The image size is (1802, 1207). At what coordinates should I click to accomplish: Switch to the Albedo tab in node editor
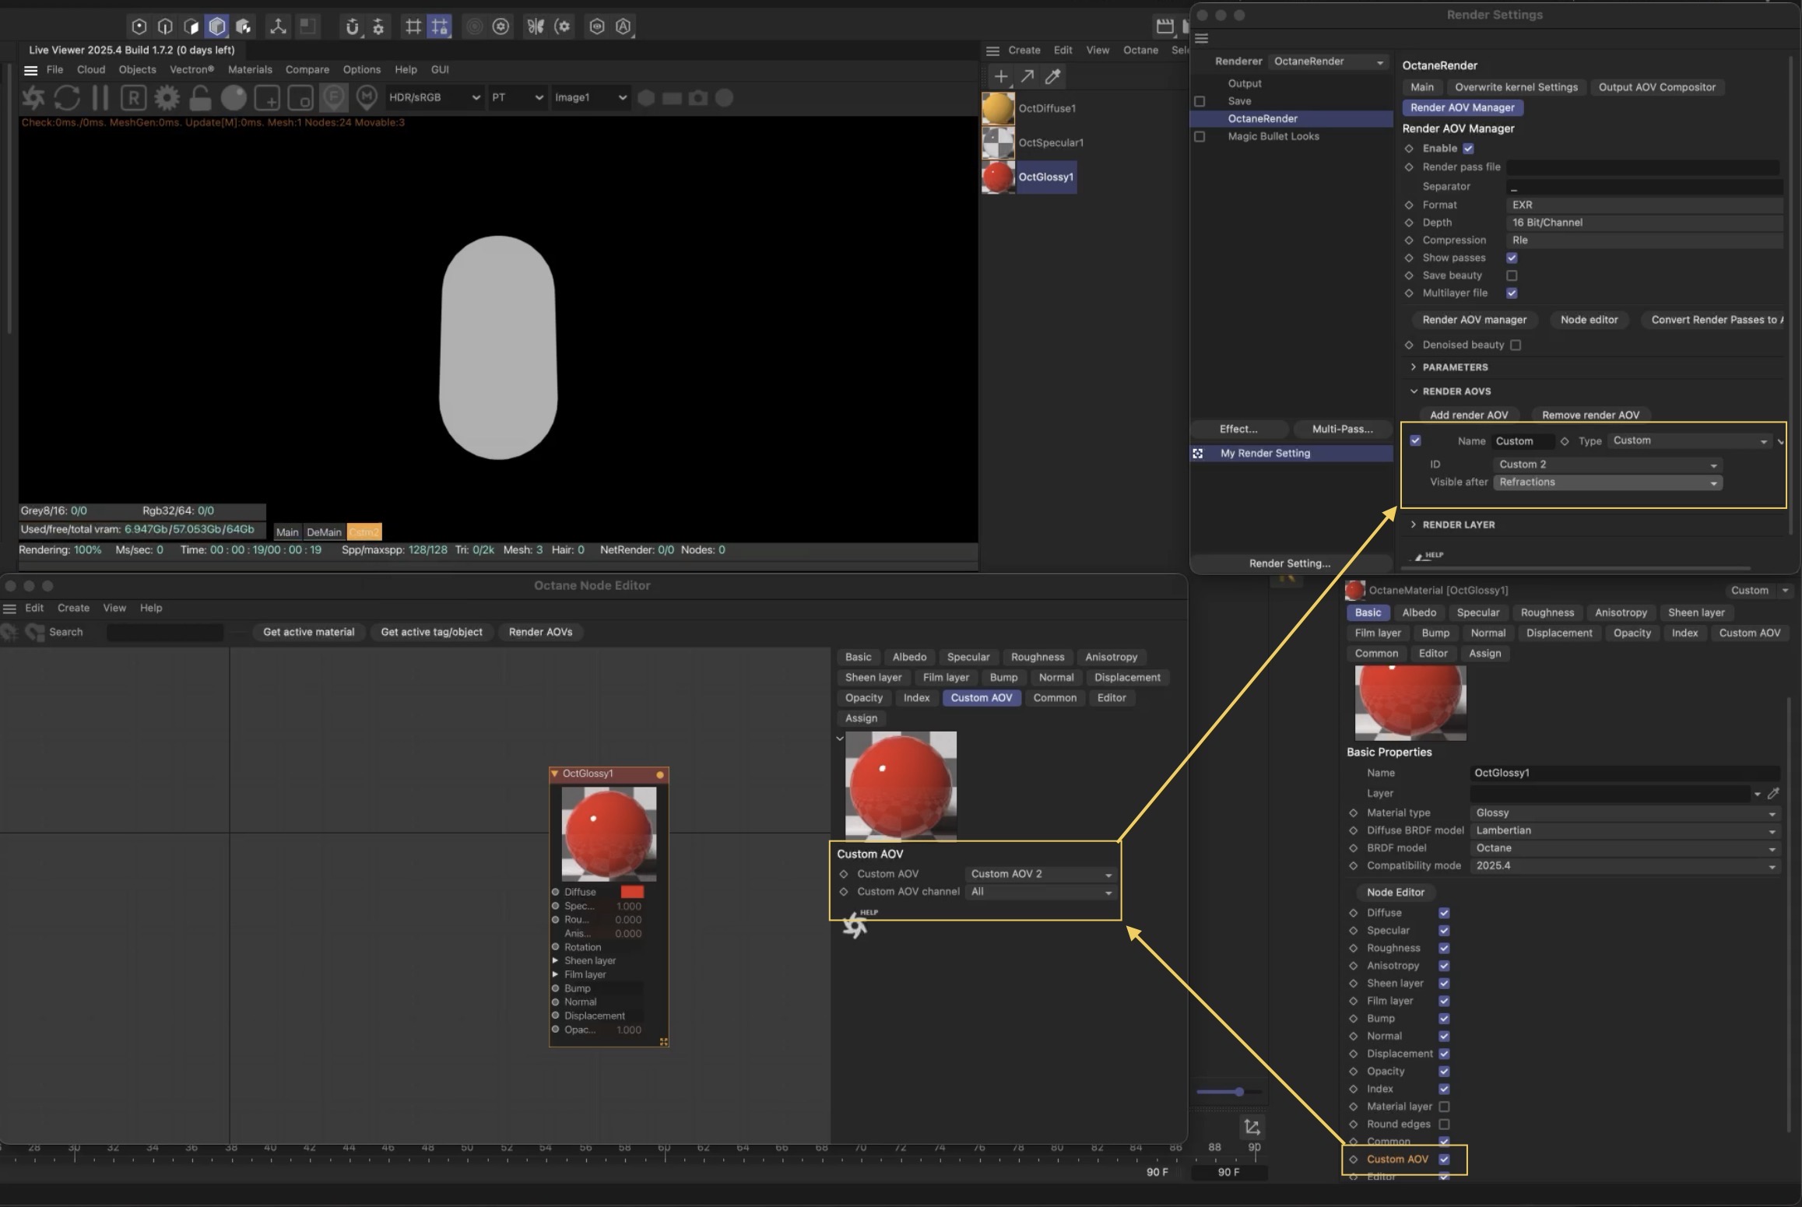click(x=908, y=657)
